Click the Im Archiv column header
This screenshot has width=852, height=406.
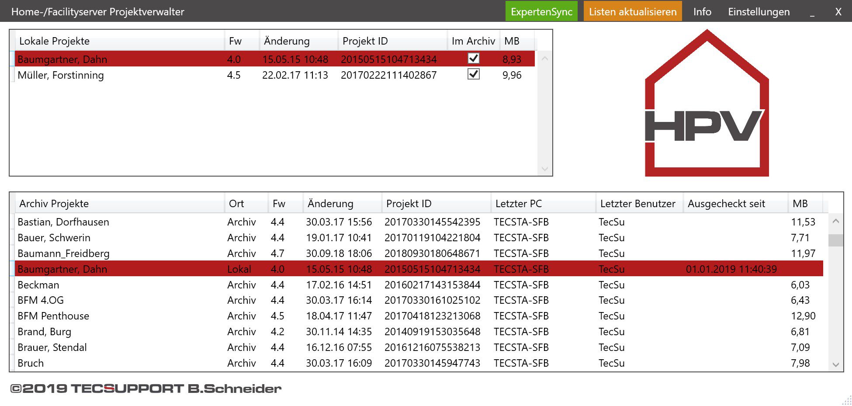click(473, 41)
